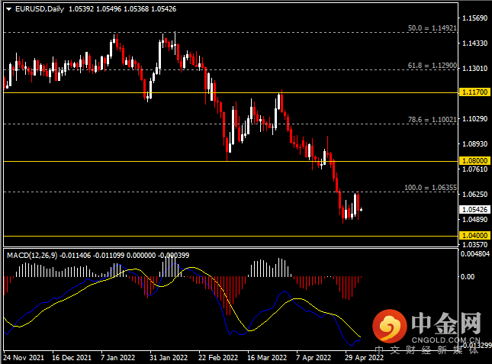Click the date label 16 Mar 2022

click(x=267, y=357)
